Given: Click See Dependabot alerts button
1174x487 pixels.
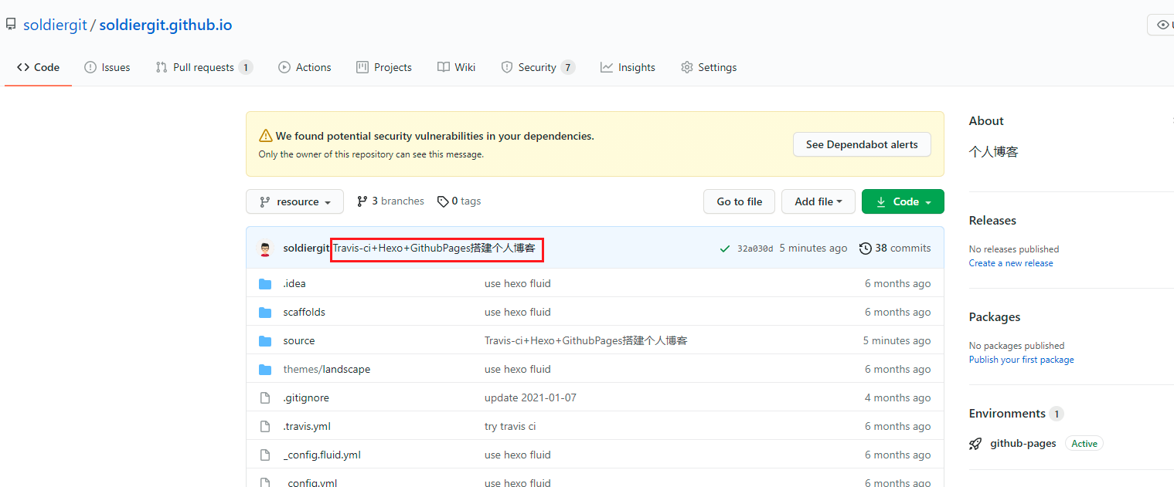Looking at the screenshot, I should pyautogui.click(x=862, y=144).
